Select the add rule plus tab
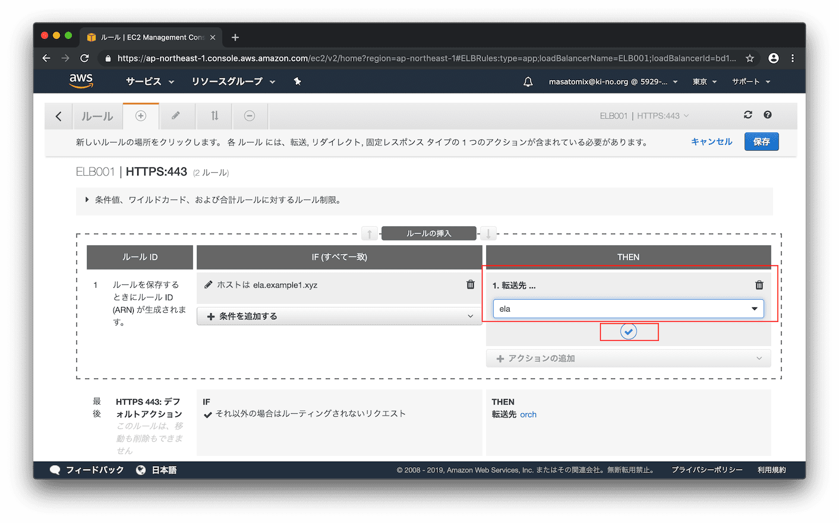The image size is (839, 523). click(141, 116)
